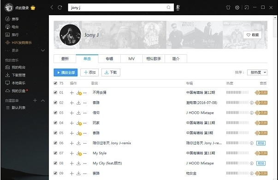278x180 pixels.
Task: Click MV info icon on song 02
Action: [251, 103]
